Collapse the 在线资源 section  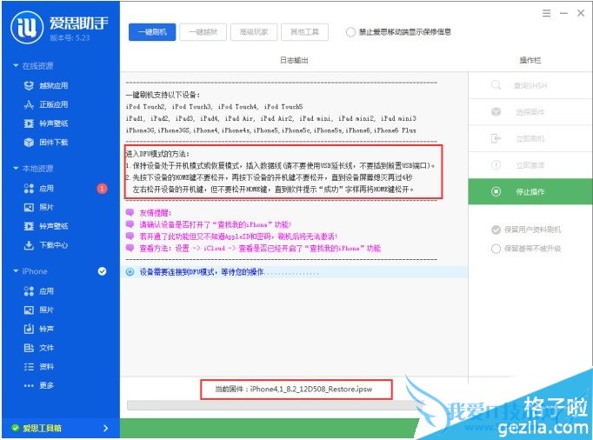(x=16, y=66)
